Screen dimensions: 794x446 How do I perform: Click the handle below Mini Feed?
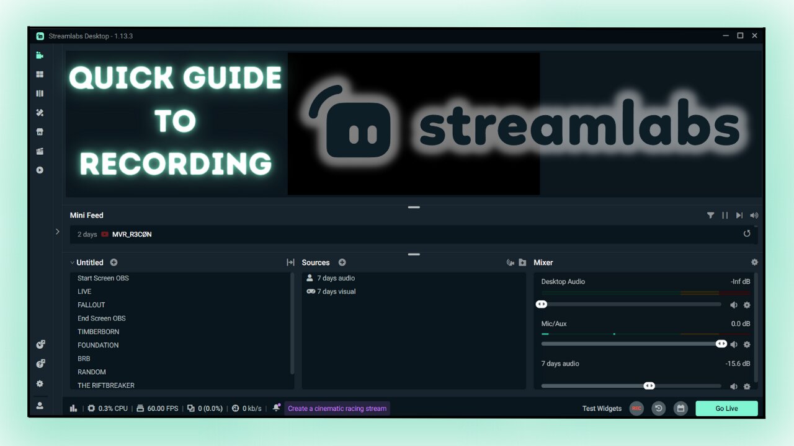pos(414,254)
